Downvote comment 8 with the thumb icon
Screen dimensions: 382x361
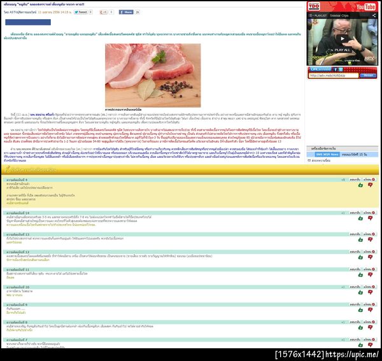[x=371, y=327]
